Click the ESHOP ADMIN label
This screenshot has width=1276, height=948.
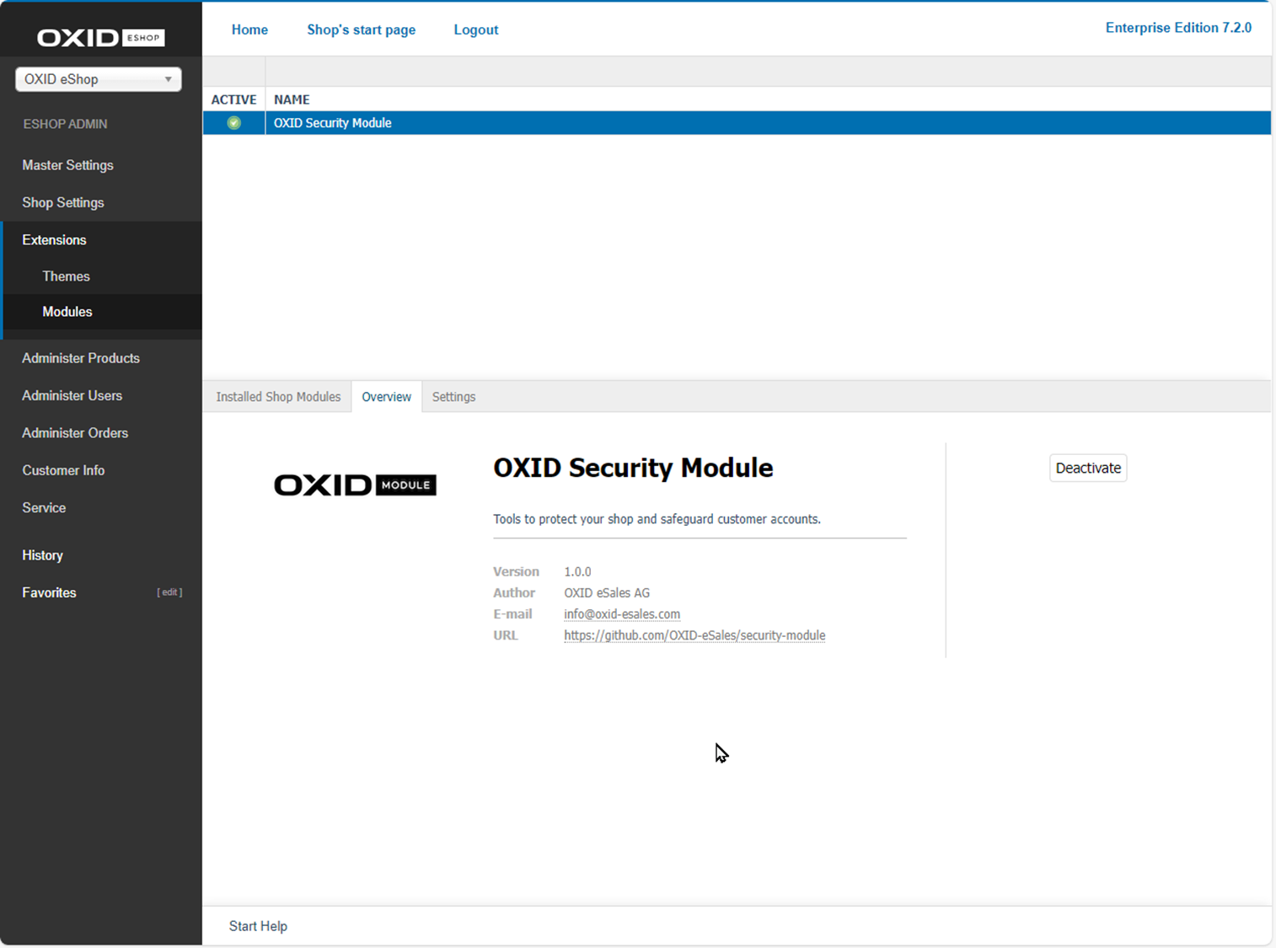tap(65, 124)
